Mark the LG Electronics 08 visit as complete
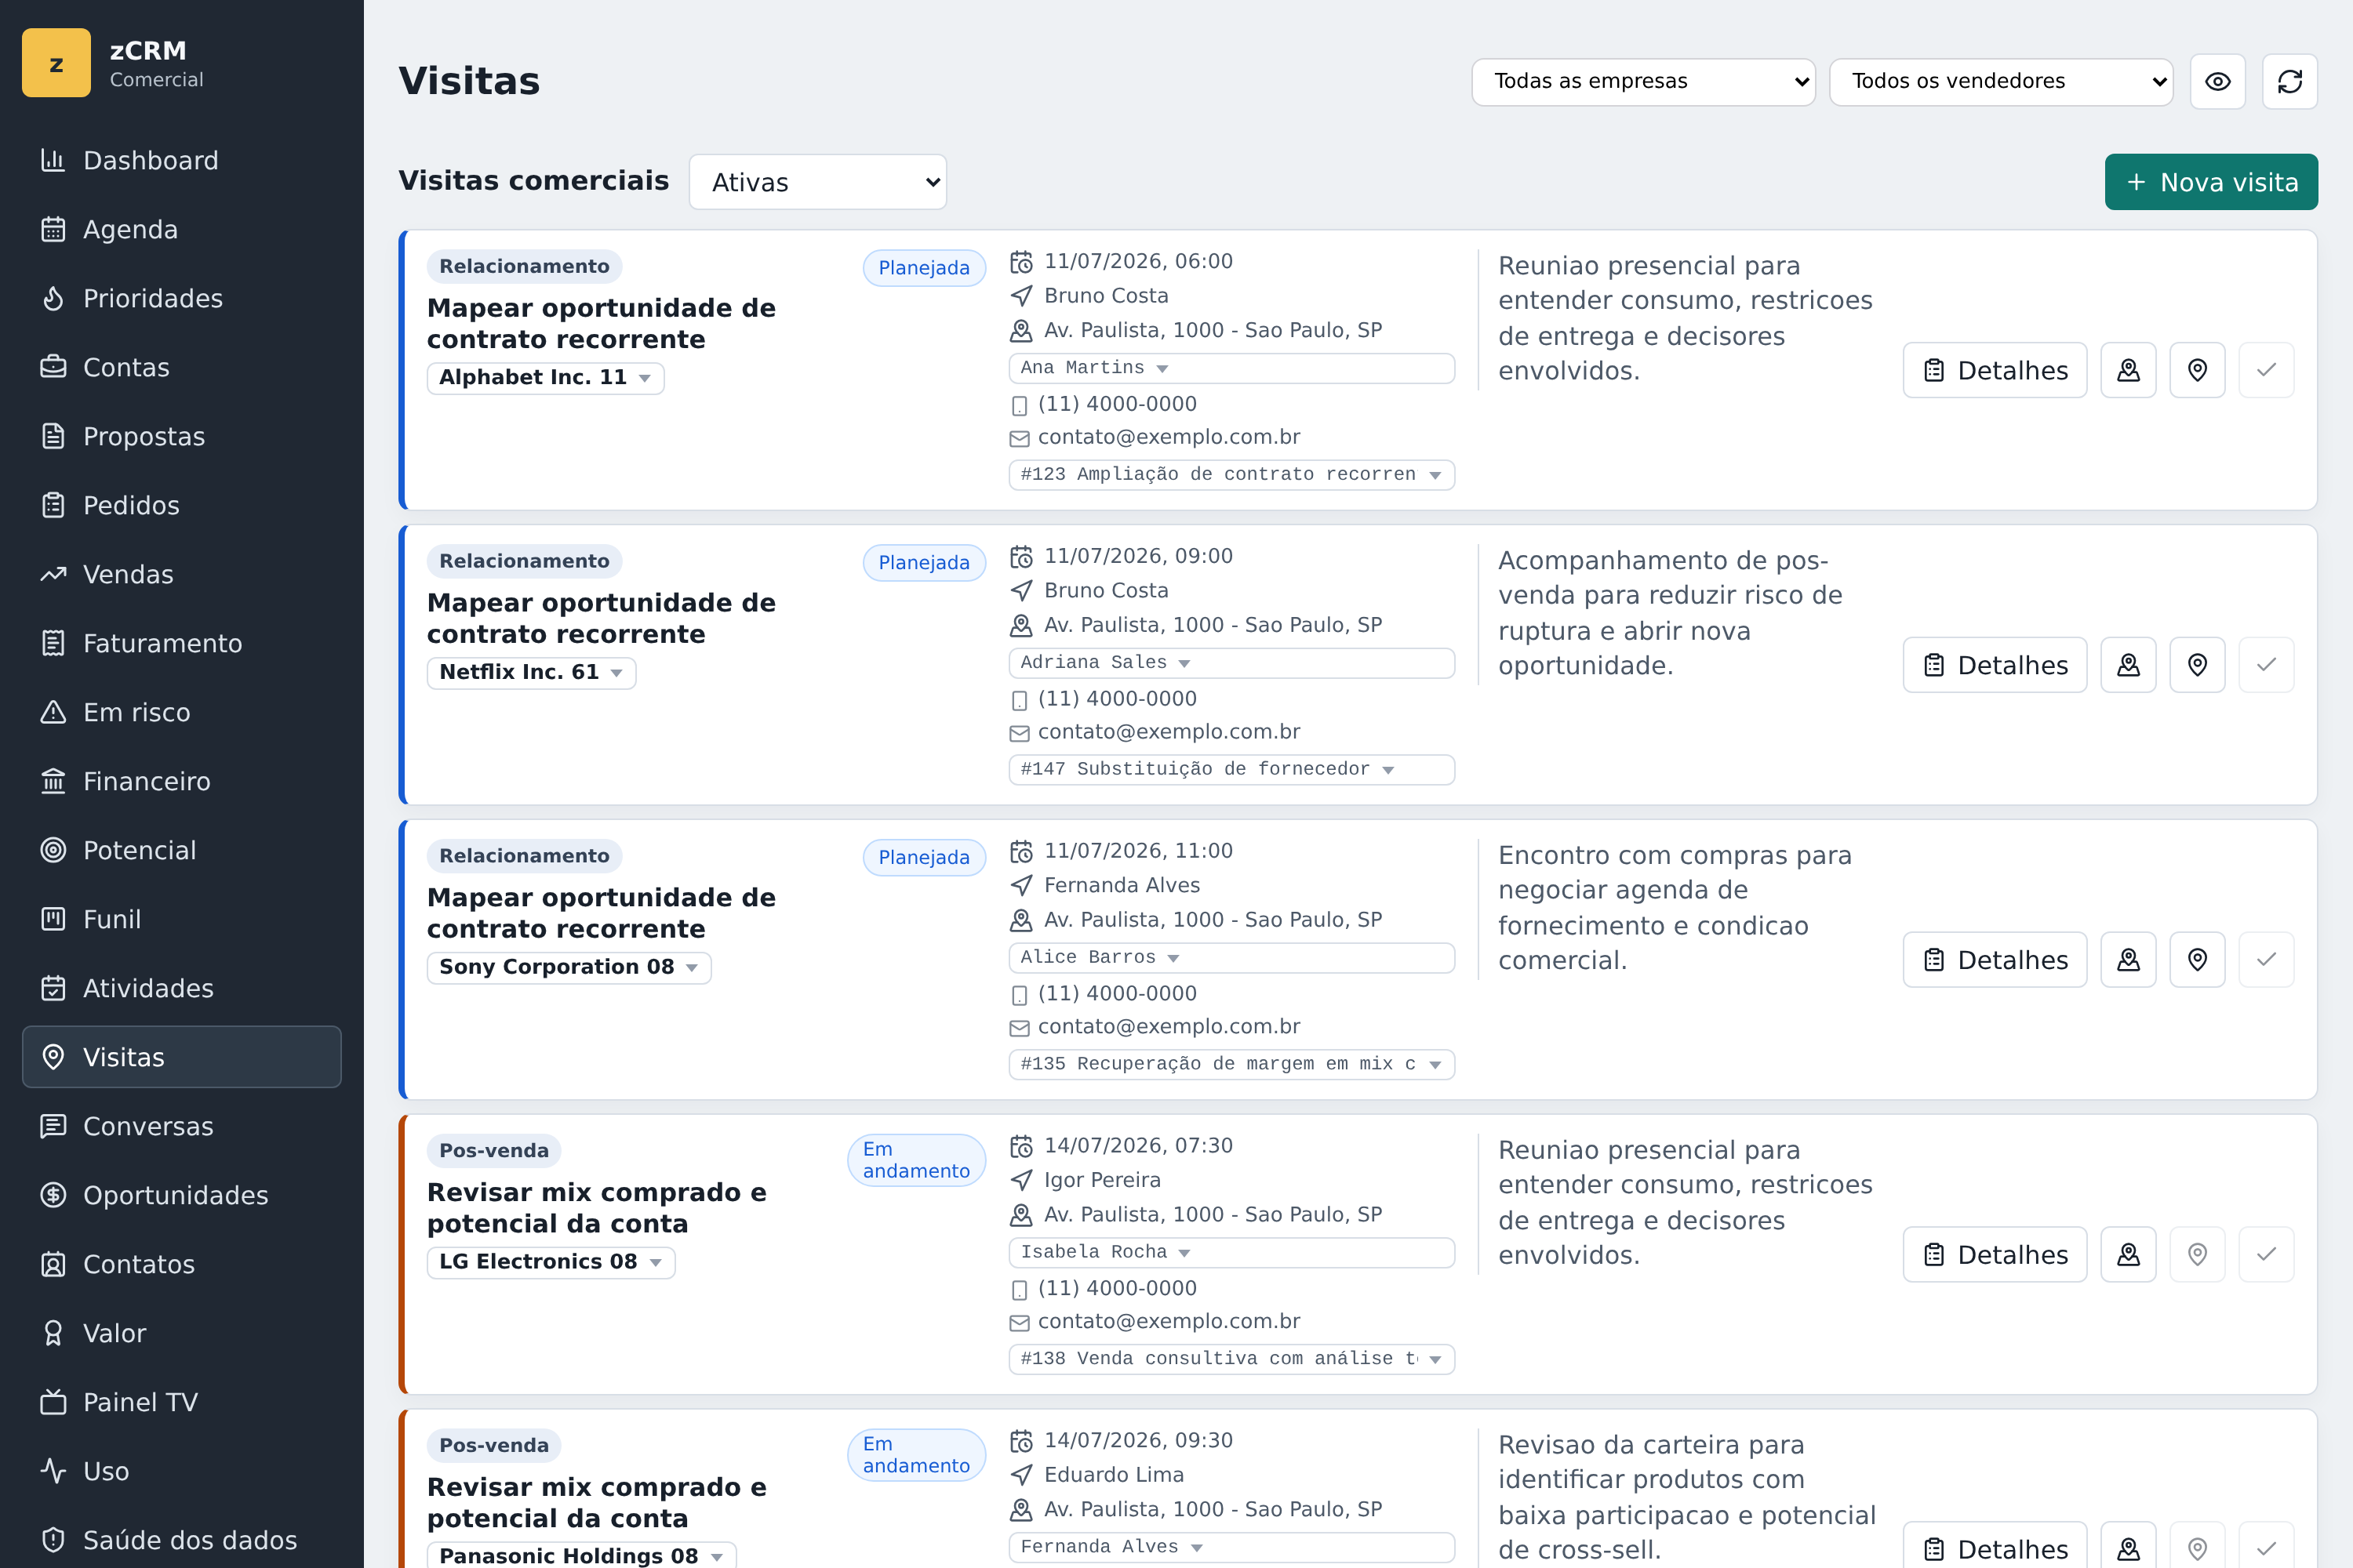This screenshot has width=2353, height=1568. [2266, 1254]
